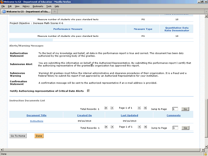The width and height of the screenshot is (208, 156).
Task: Click the vertical scrollbar down arrow
Action: (206, 147)
